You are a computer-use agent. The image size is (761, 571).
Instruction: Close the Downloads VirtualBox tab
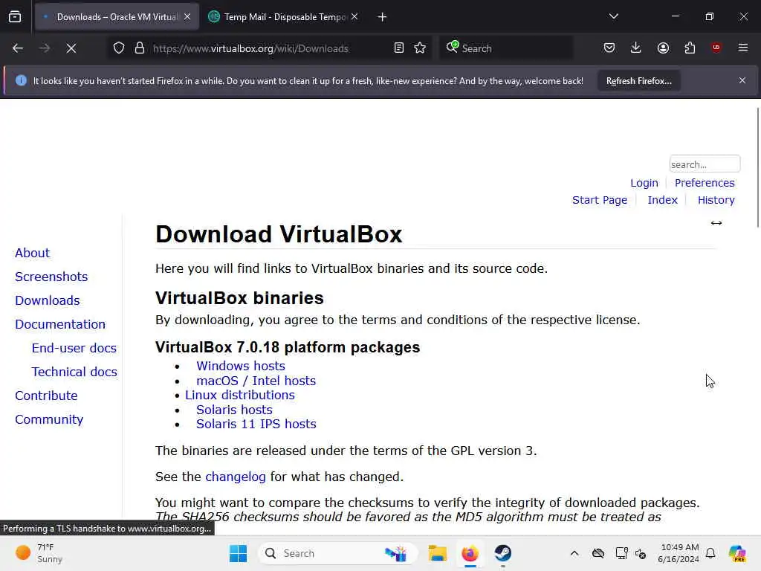(187, 16)
